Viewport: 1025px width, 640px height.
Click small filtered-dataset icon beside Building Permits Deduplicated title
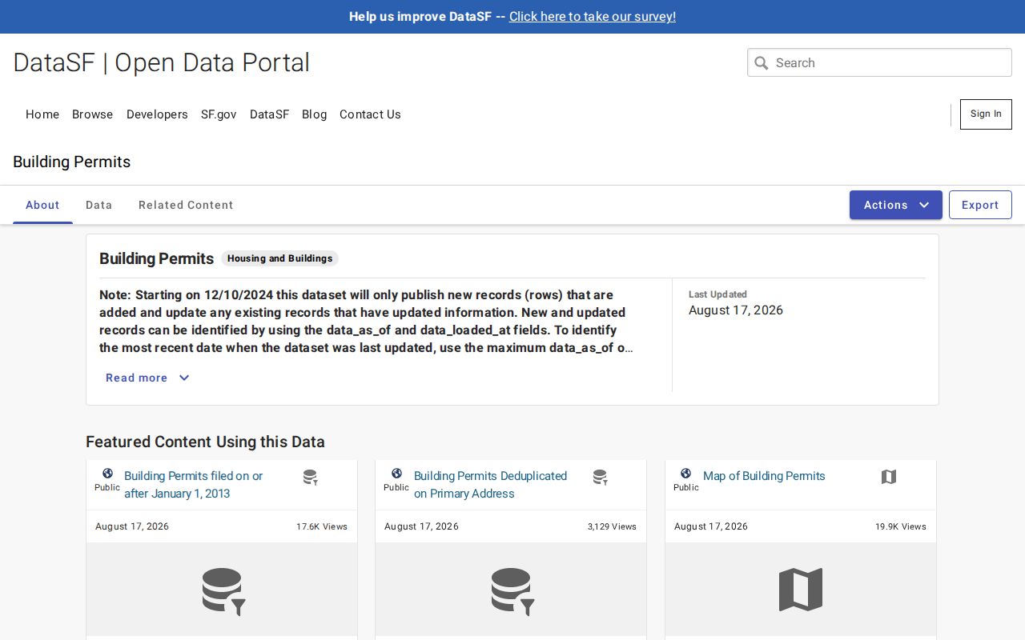600,478
